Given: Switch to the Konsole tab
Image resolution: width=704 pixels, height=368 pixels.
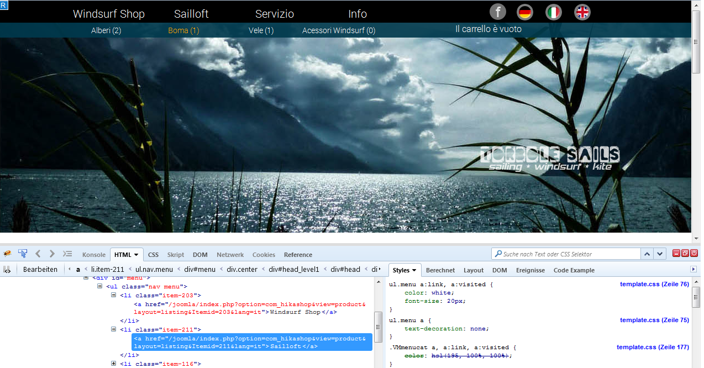Looking at the screenshot, I should point(94,255).
